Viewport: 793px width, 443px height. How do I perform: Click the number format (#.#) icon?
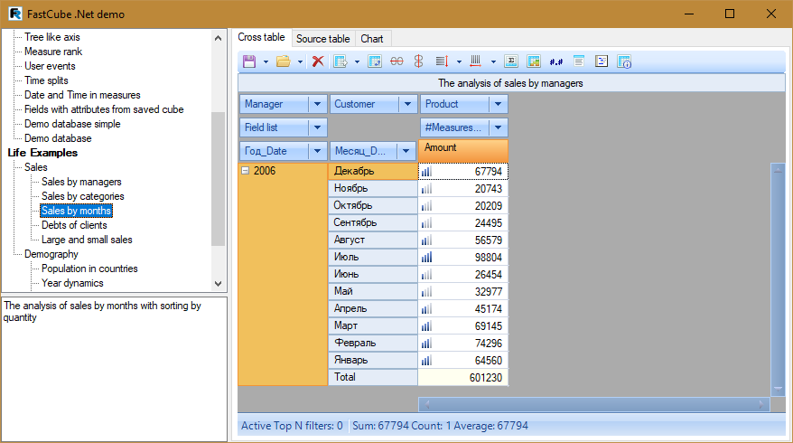[x=556, y=61]
